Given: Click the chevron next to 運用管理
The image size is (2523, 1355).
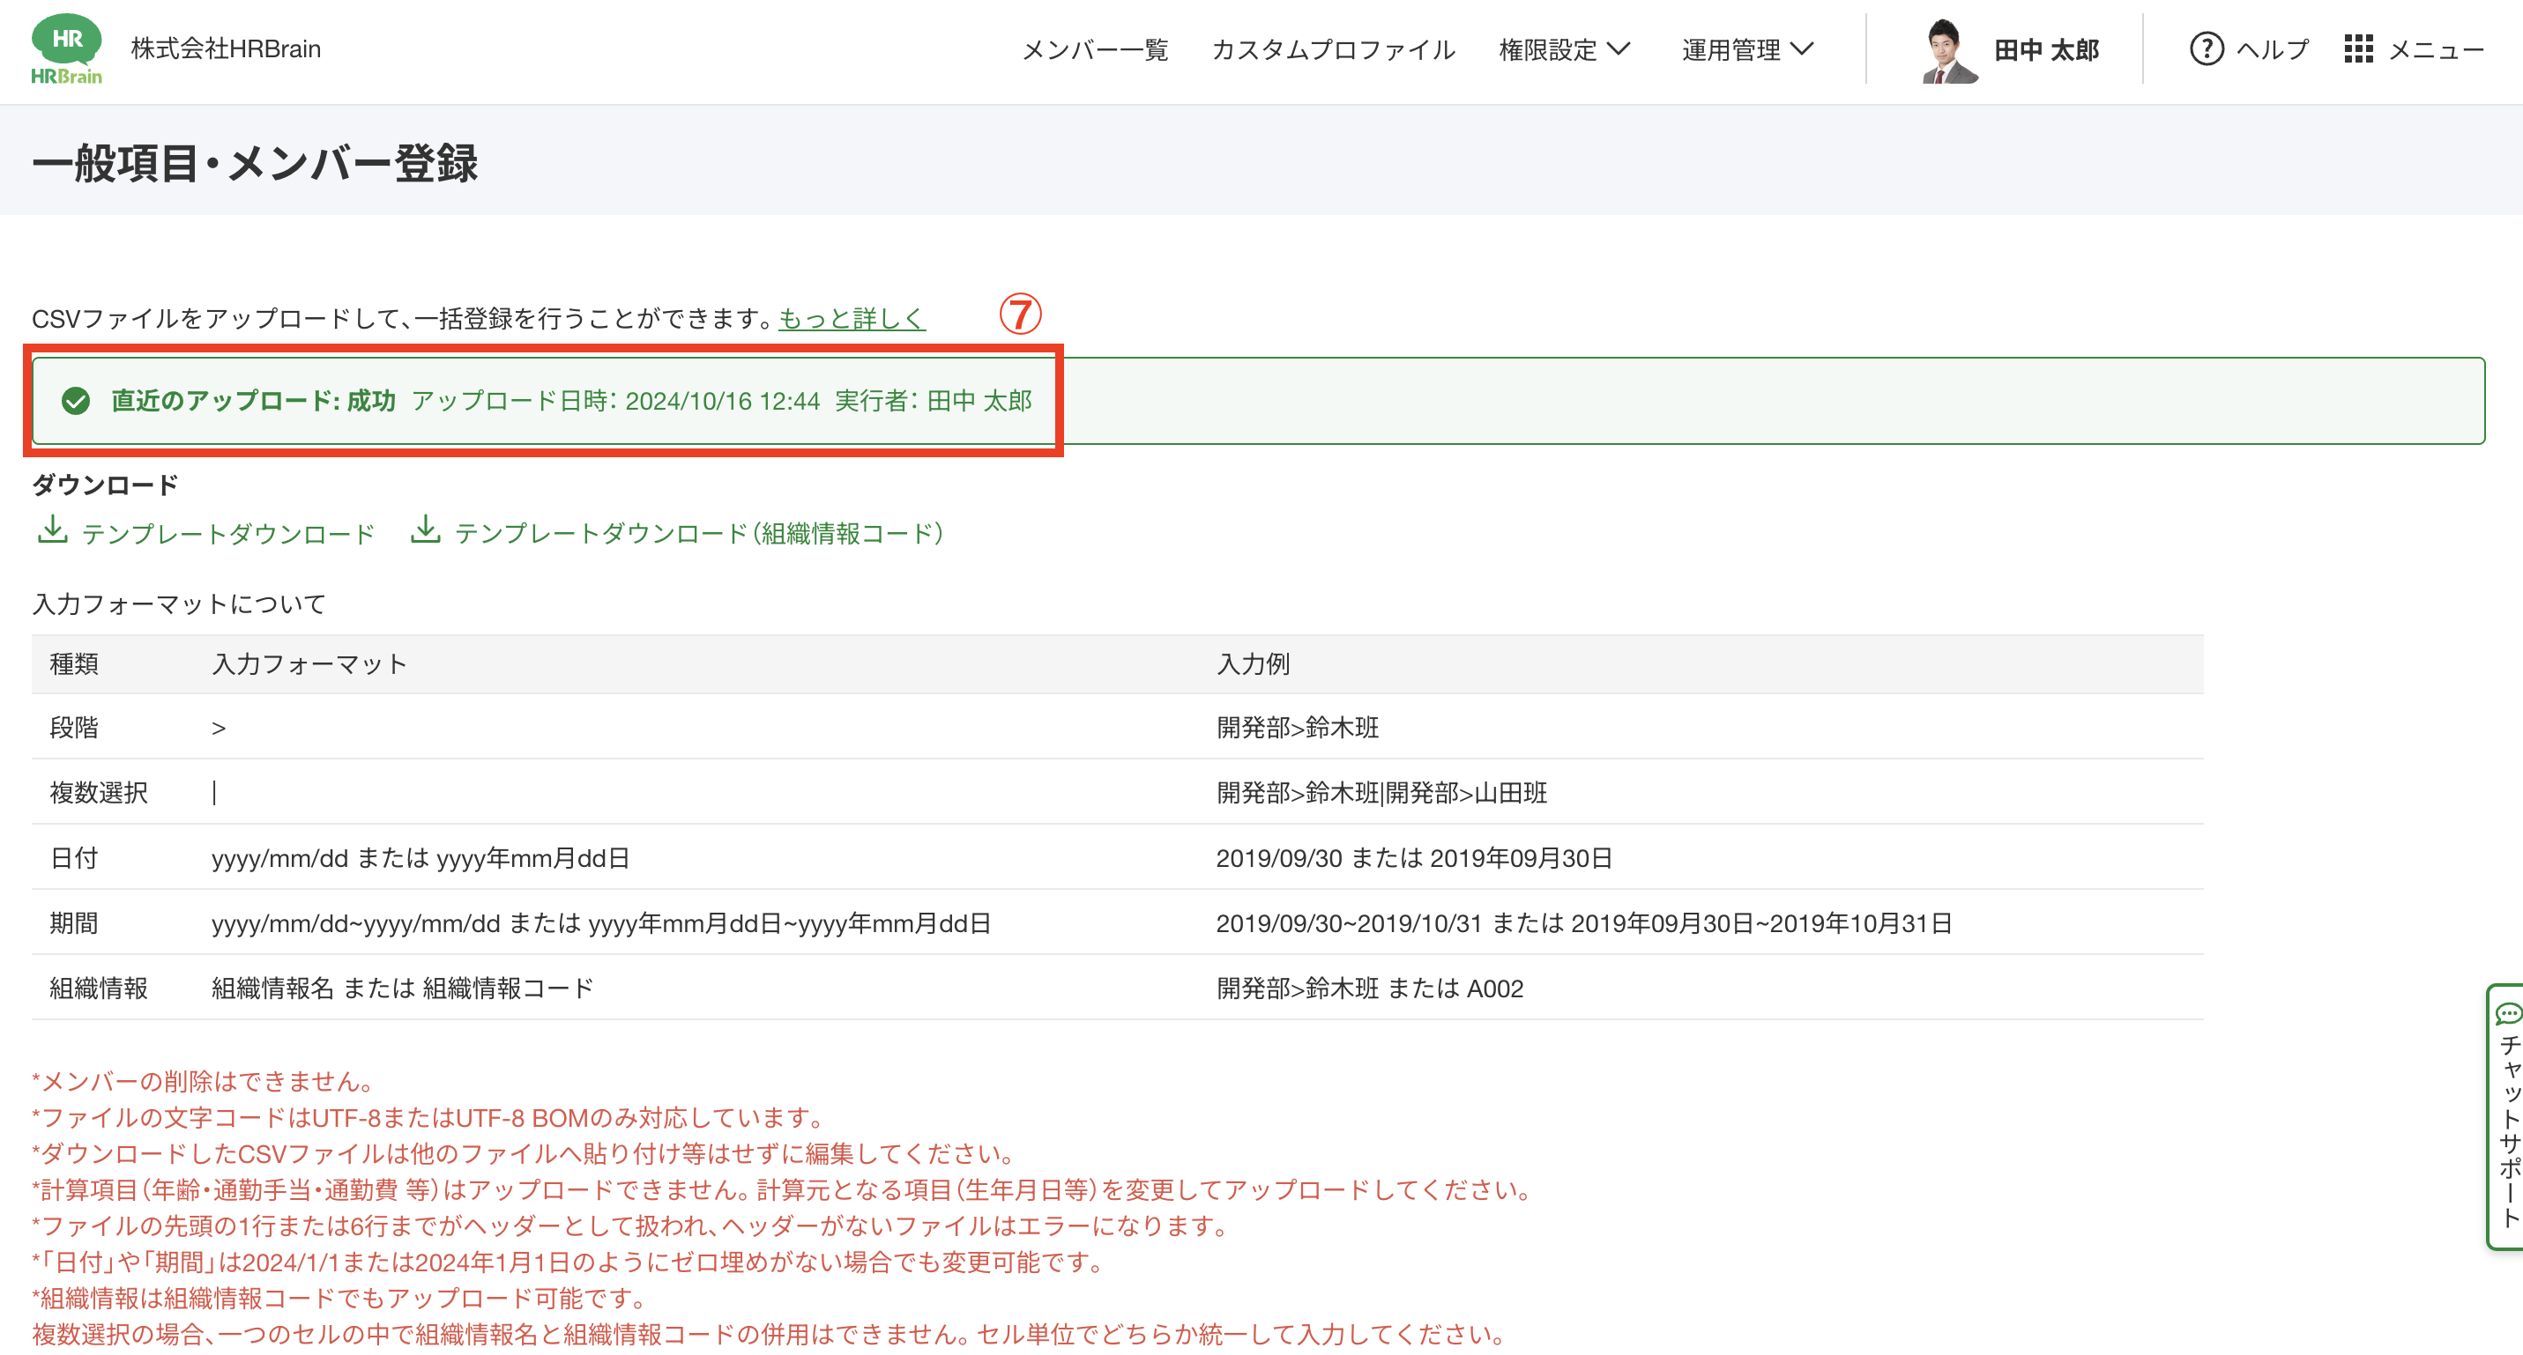Looking at the screenshot, I should tap(1802, 49).
